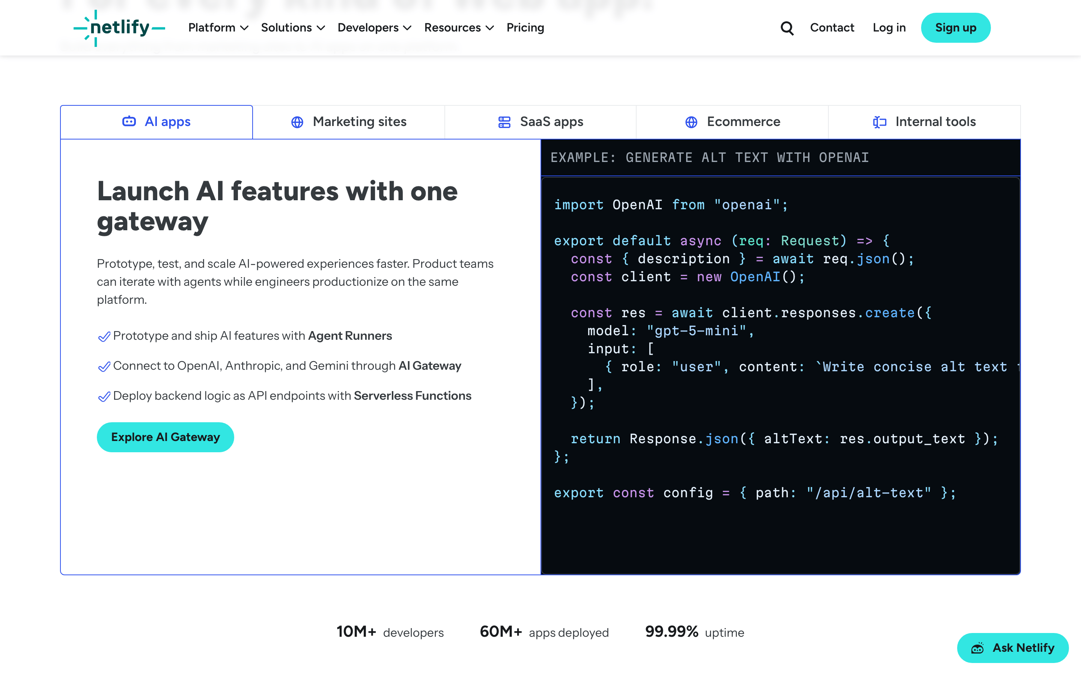Click the "60M+ apps deployed" stat
This screenshot has height=675, width=1081.
tap(544, 632)
